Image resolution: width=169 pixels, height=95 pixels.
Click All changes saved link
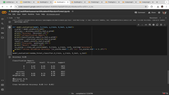pos(53,14)
